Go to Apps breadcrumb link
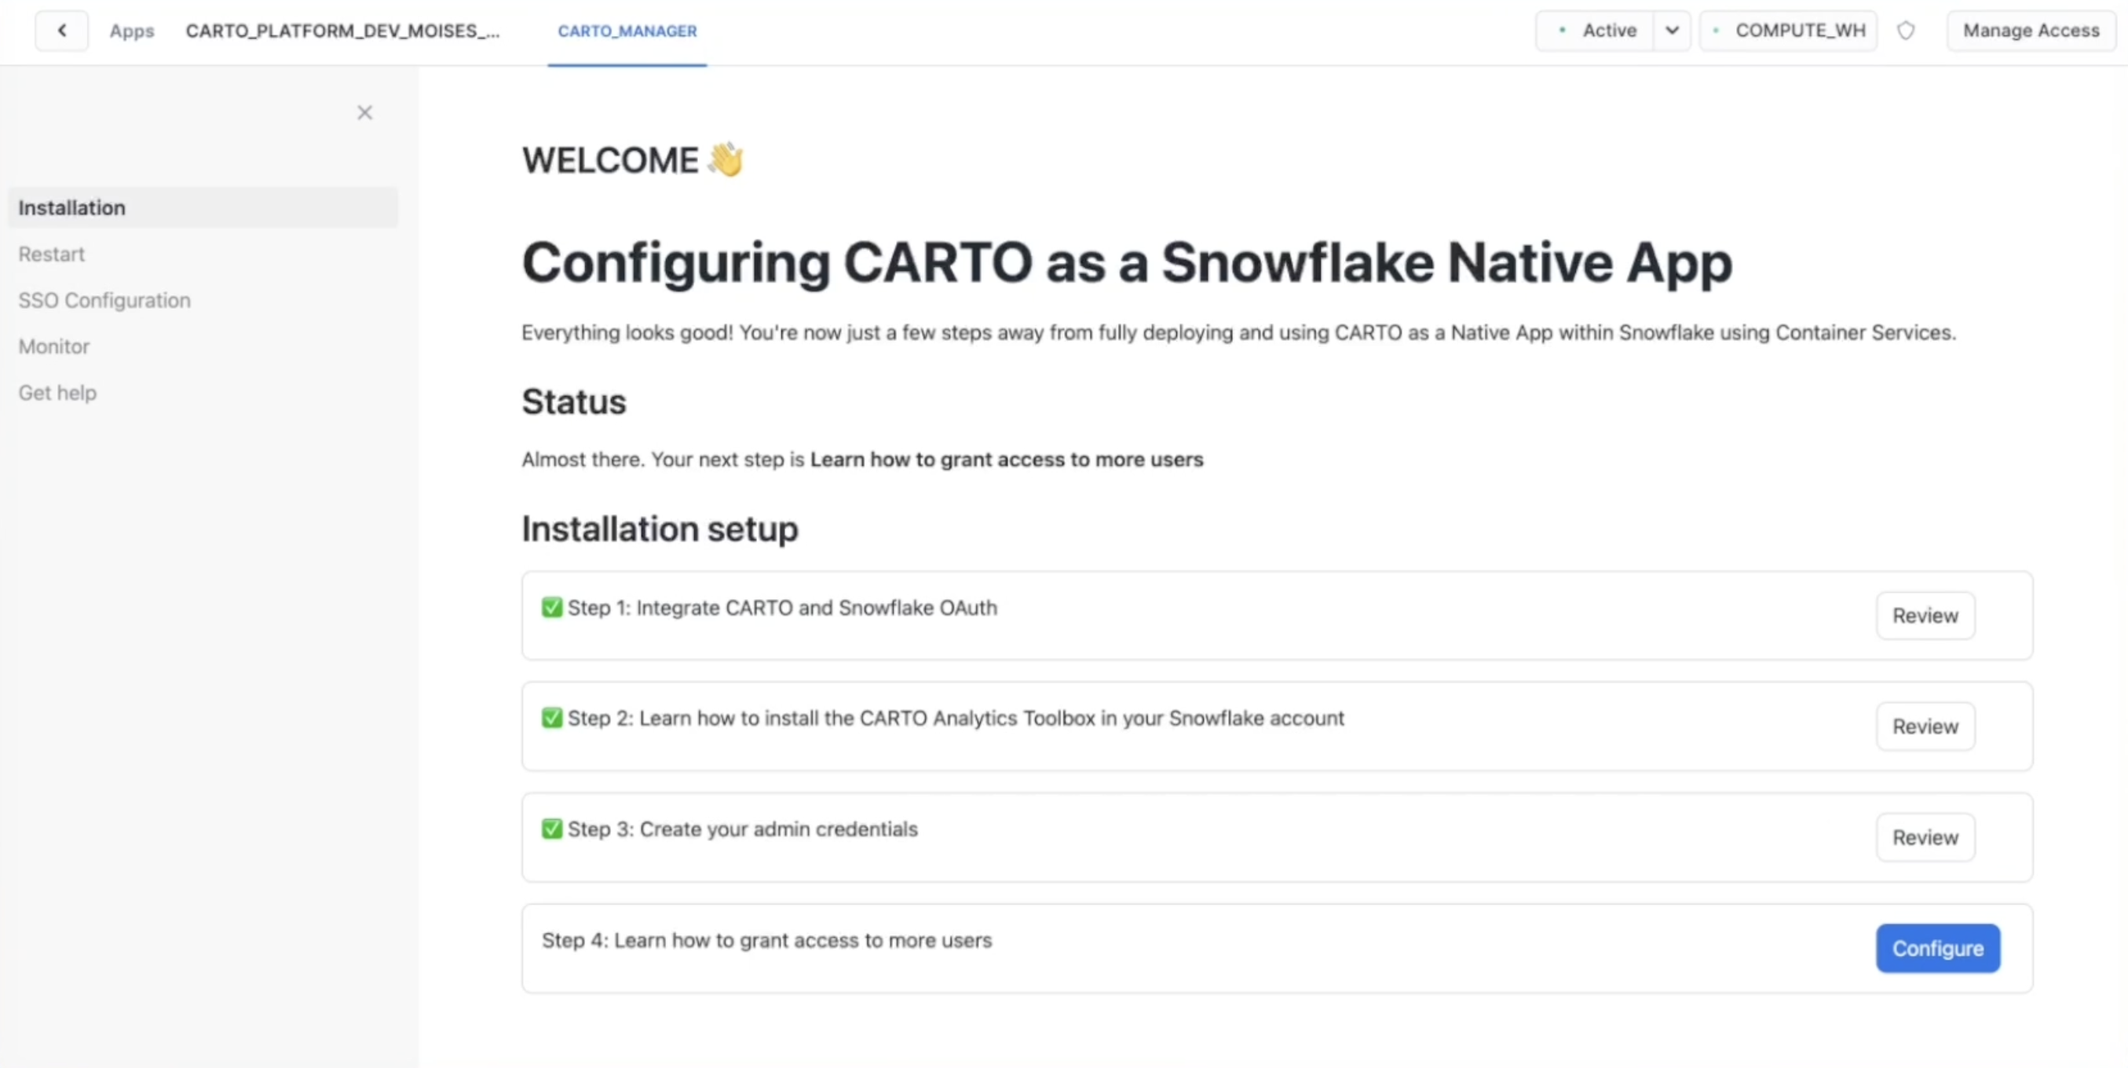2128x1068 pixels. click(132, 31)
